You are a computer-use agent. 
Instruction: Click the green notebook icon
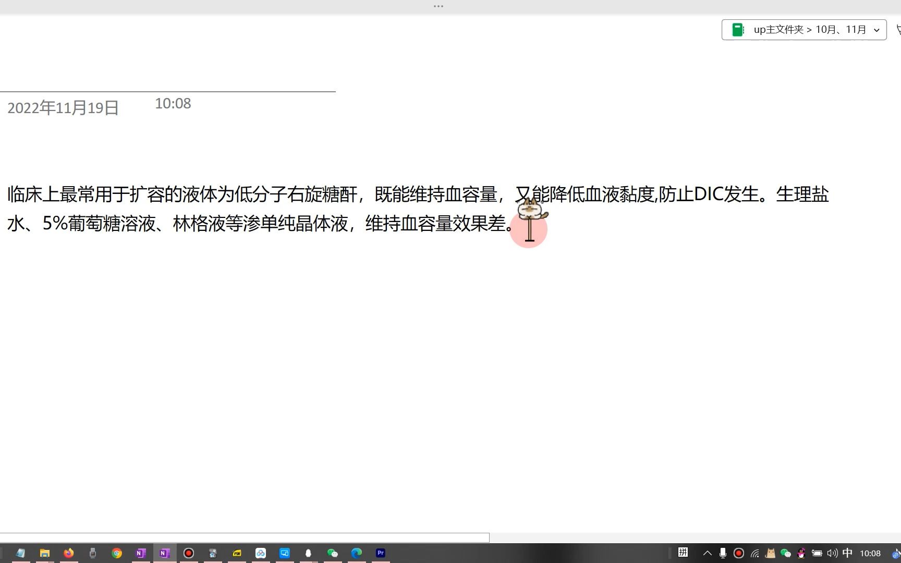738,30
